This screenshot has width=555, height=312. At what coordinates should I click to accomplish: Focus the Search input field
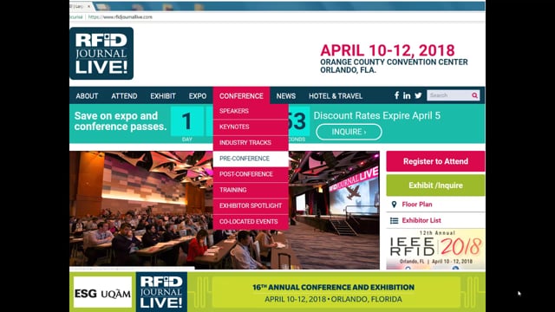click(449, 95)
